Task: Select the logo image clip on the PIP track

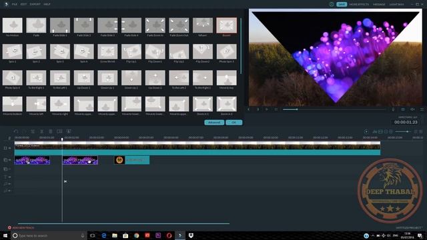Action: coord(131,160)
